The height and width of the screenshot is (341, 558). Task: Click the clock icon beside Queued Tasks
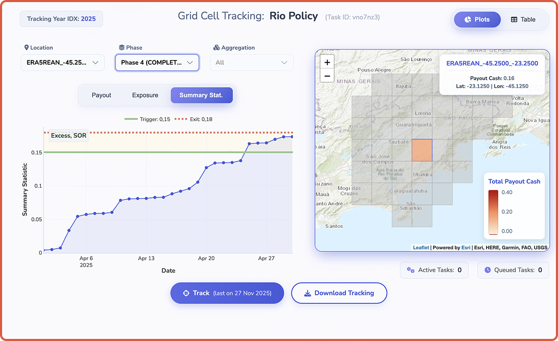488,270
